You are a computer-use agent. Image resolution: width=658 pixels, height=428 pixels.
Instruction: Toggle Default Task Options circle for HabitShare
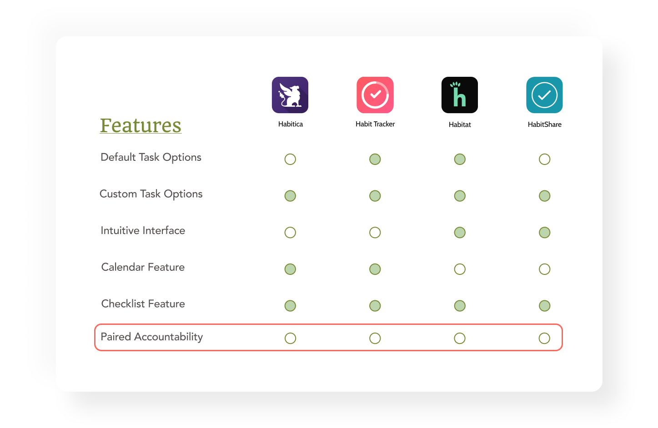click(544, 159)
